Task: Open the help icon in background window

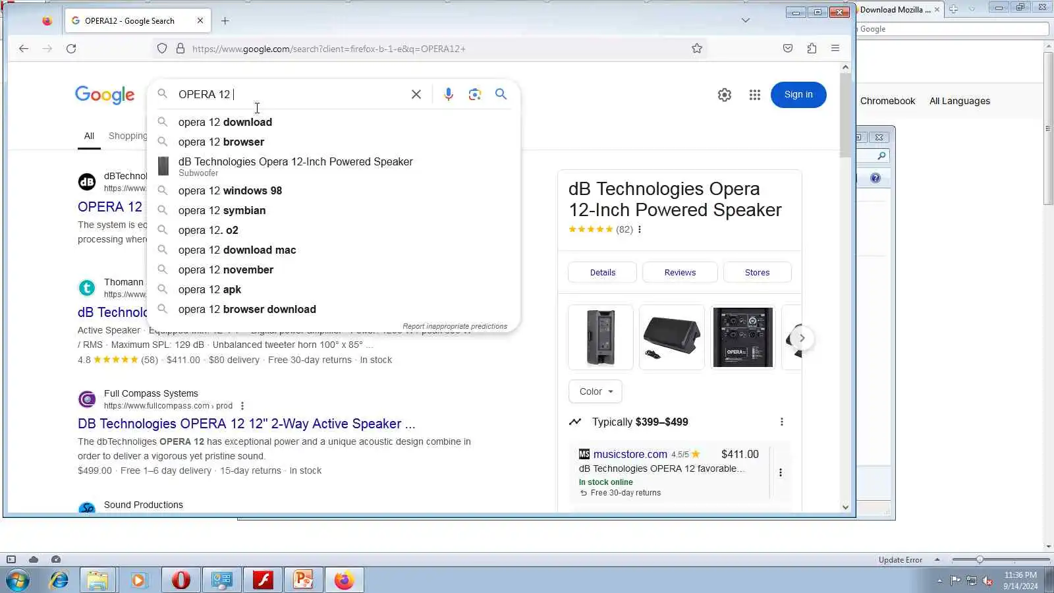Action: coord(875,178)
